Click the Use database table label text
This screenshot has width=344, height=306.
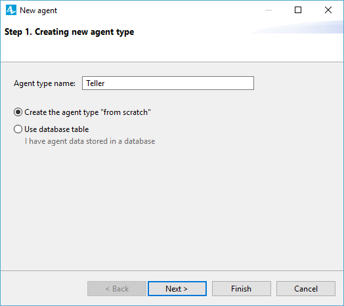[56, 129]
